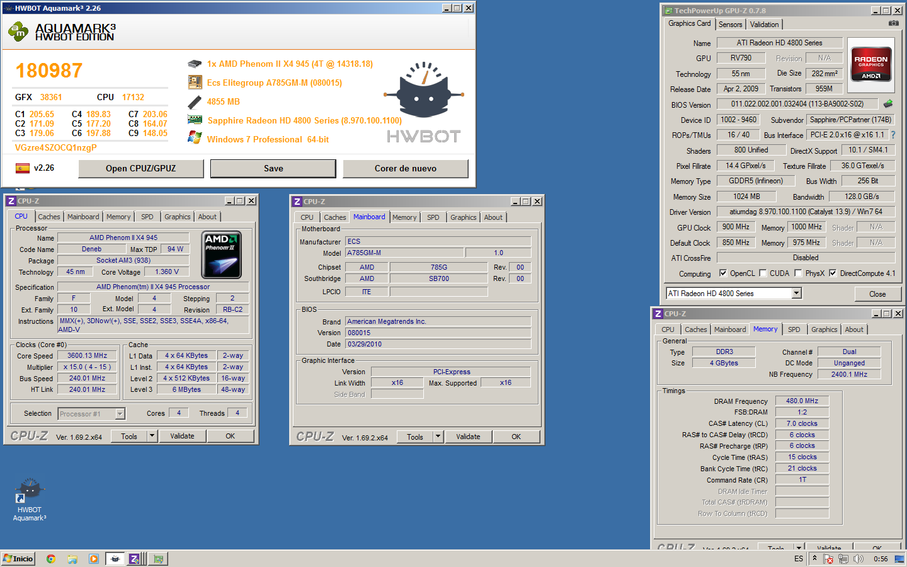907x567 pixels.
Task: Switch to the Sensors tab in GPU-Z
Action: point(731,25)
